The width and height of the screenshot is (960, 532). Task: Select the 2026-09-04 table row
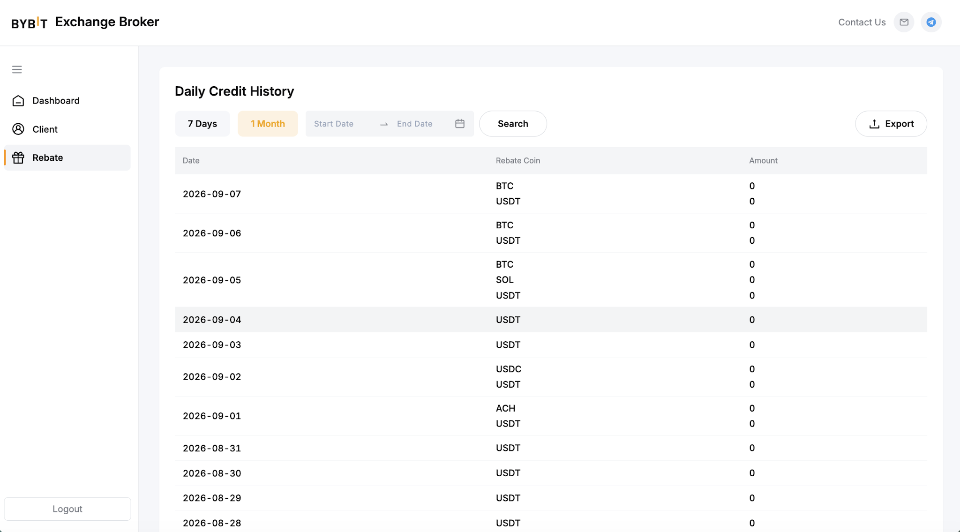[x=551, y=320]
